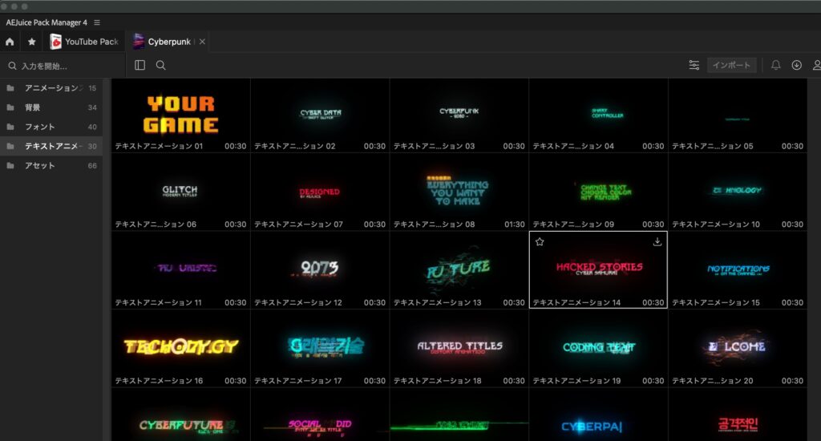Select the YOUR GAME thumbnail
The width and height of the screenshot is (821, 441).
pos(180,115)
